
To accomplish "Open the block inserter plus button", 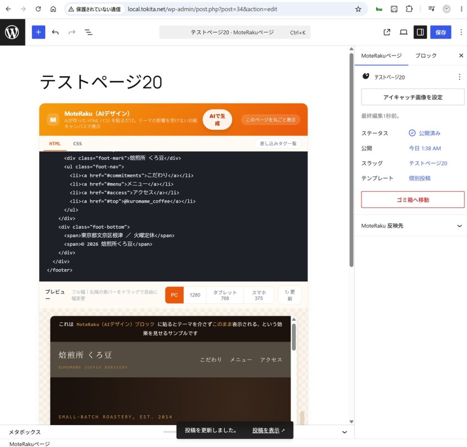I will click(x=38, y=32).
